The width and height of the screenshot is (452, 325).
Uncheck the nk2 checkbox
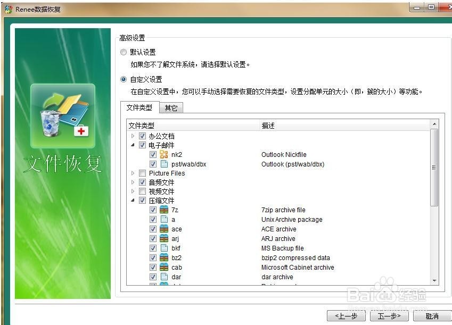153,154
